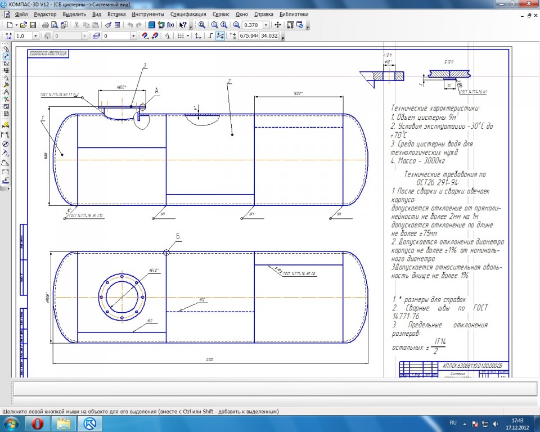Switch to the Dimensions panel in sidebar
The width and height of the screenshot is (540, 432).
[6, 56]
